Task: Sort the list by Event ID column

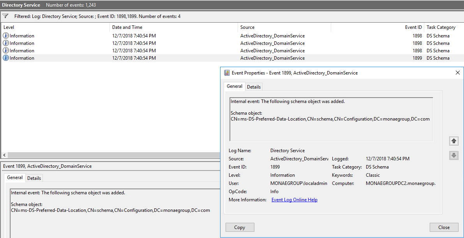Action: point(413,27)
